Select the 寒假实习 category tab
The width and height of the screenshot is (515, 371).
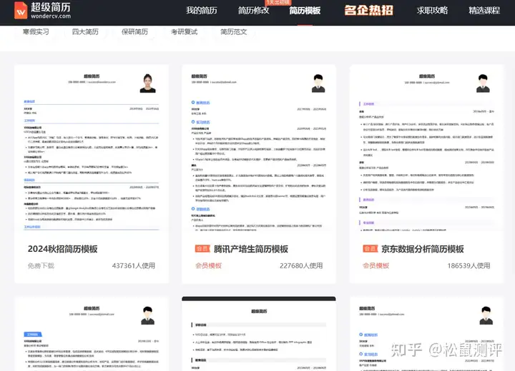(x=36, y=32)
